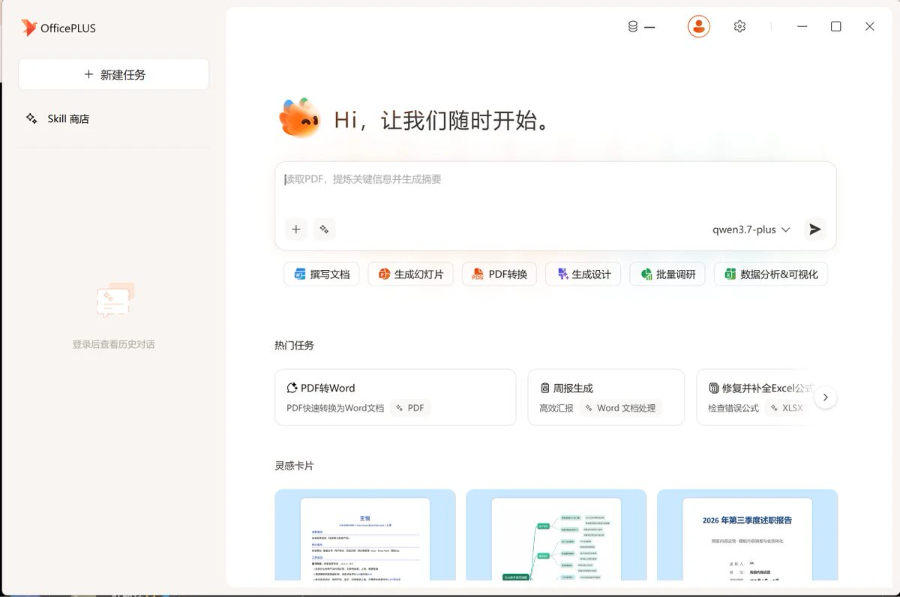
Task: Choose the 生成设计 quick action
Action: click(x=583, y=274)
